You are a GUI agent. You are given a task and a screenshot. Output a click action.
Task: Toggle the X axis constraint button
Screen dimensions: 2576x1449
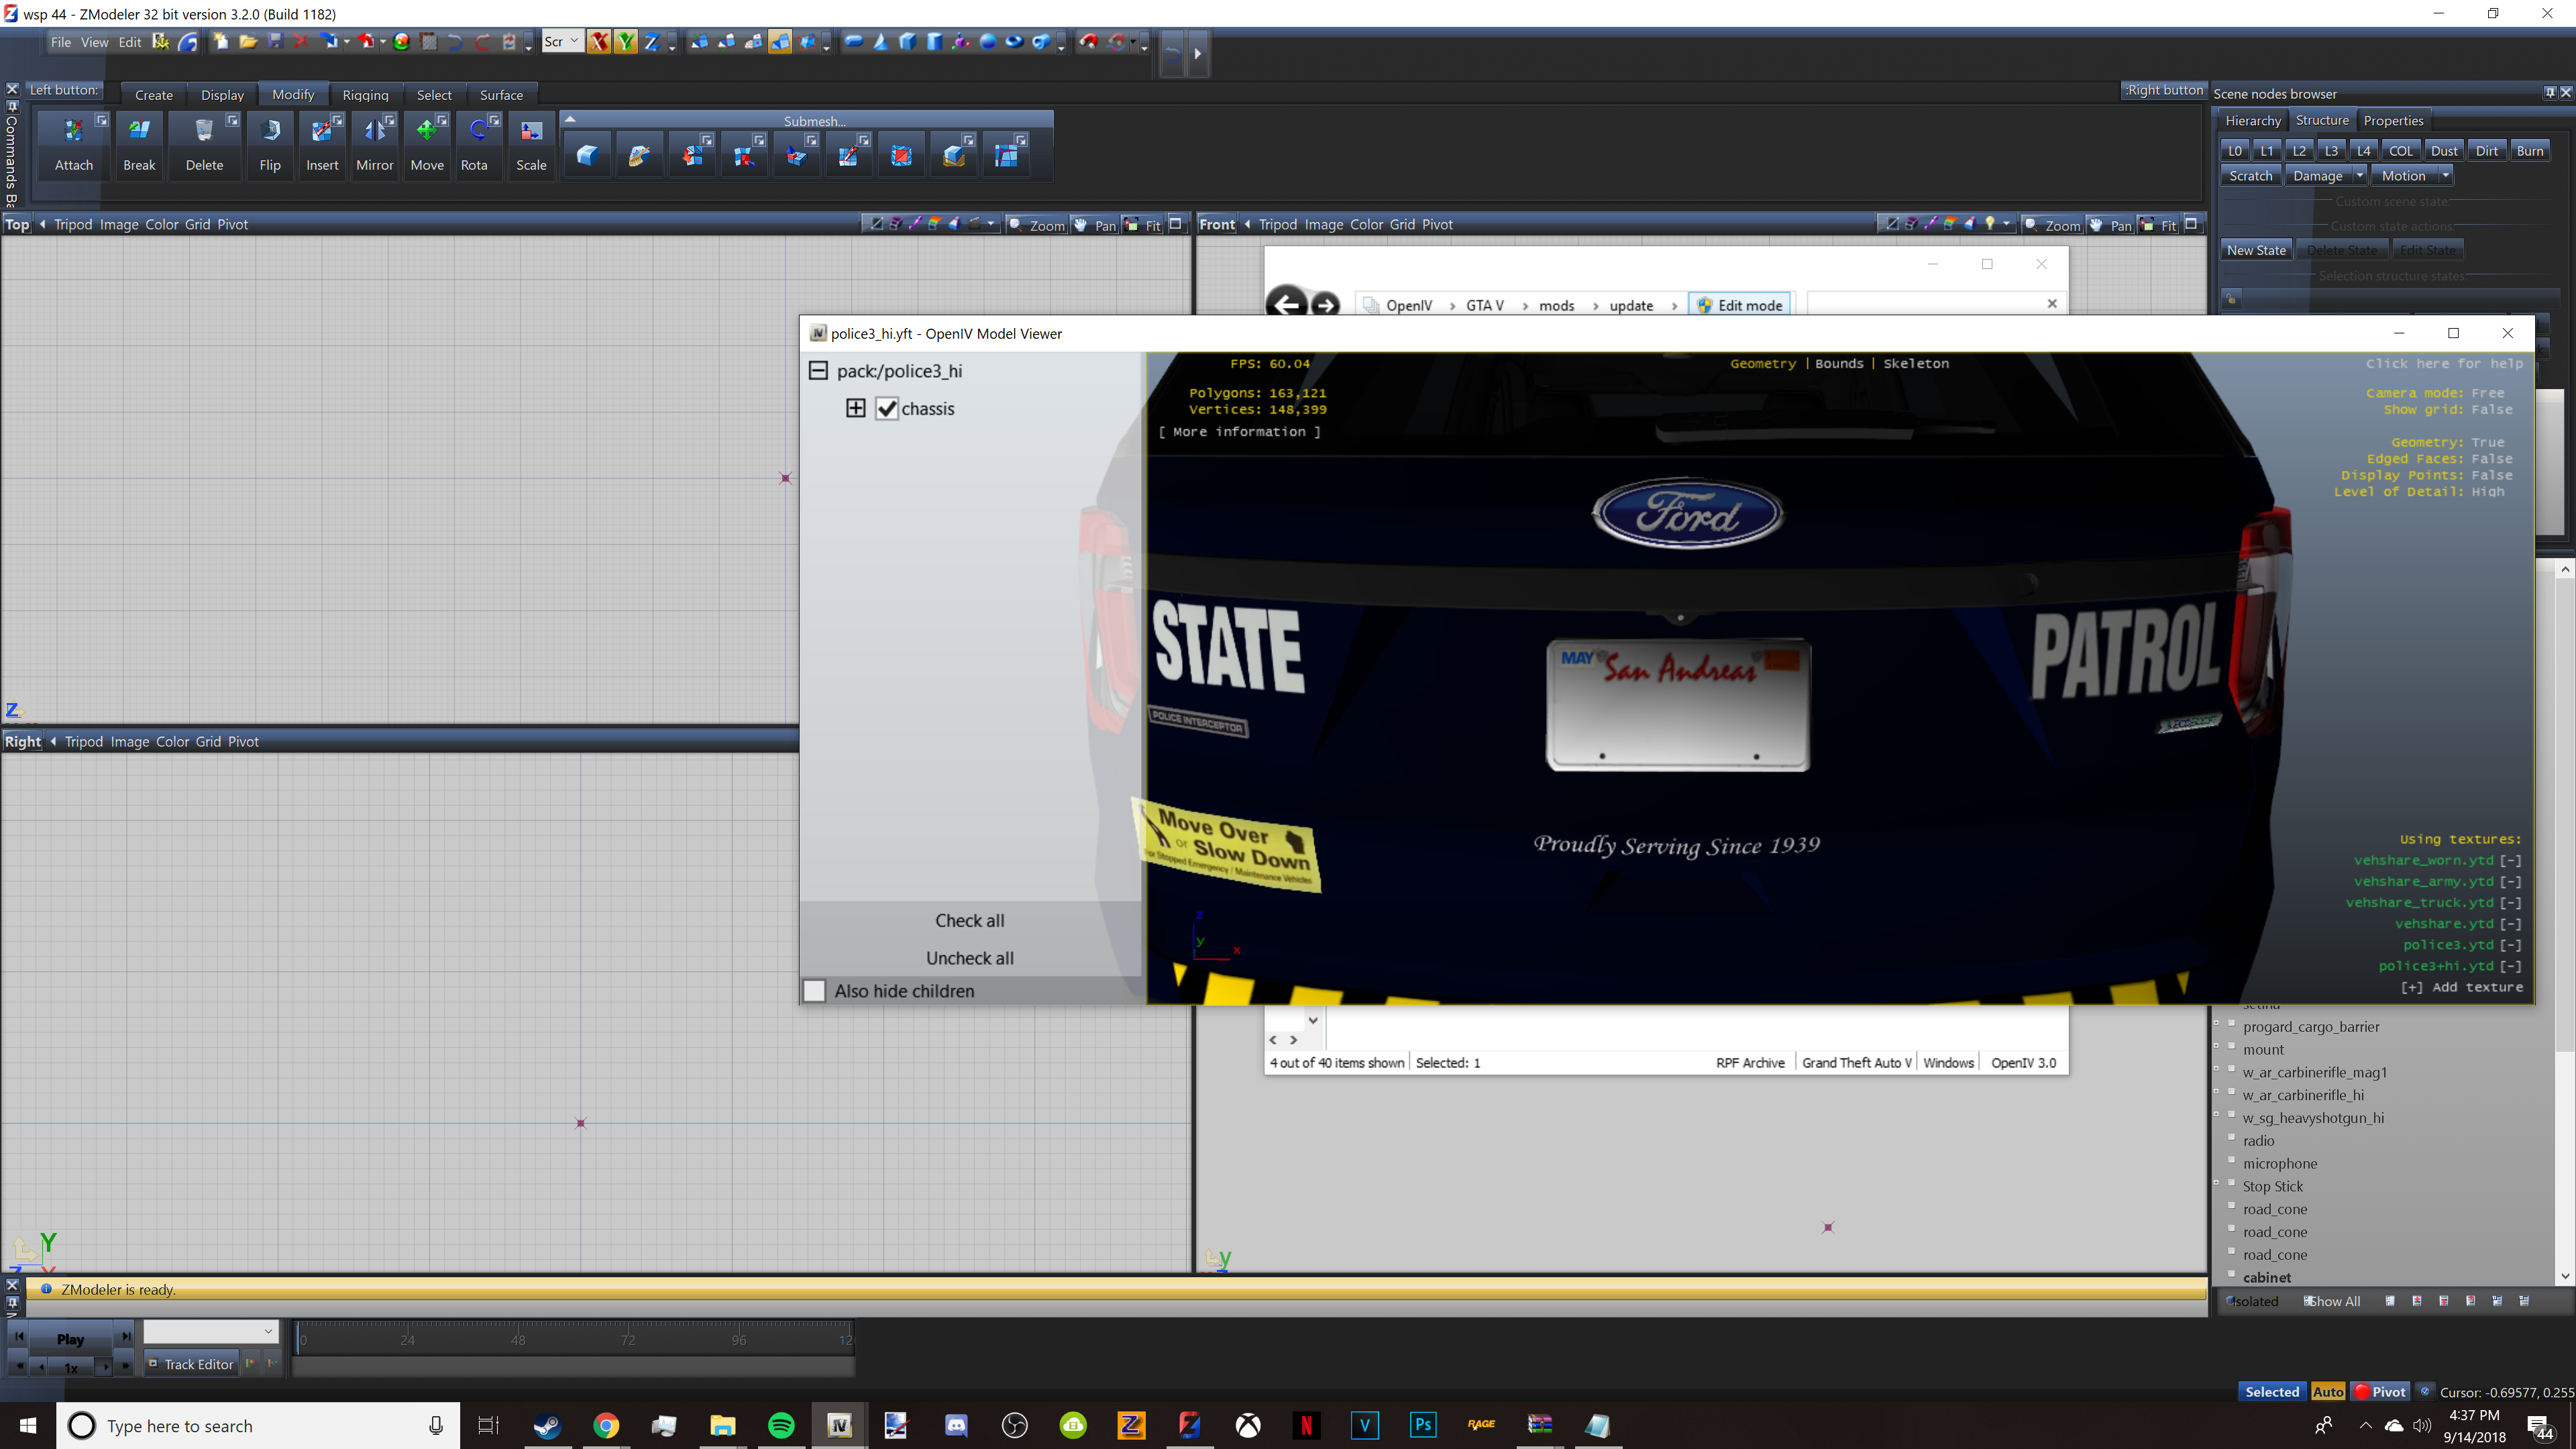(x=598, y=42)
